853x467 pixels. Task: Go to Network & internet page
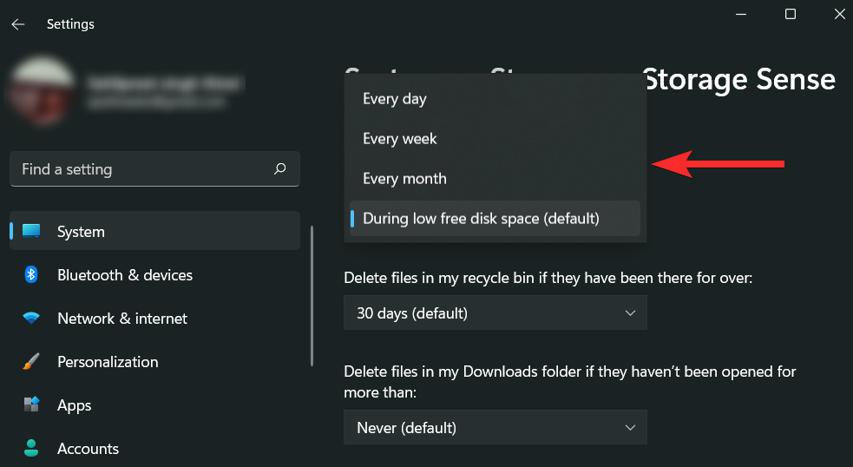(x=122, y=319)
